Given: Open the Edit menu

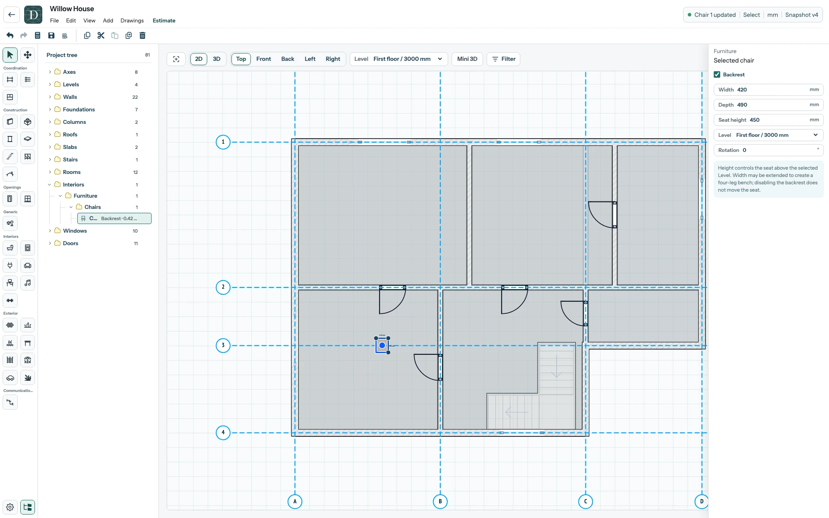Looking at the screenshot, I should pos(71,21).
